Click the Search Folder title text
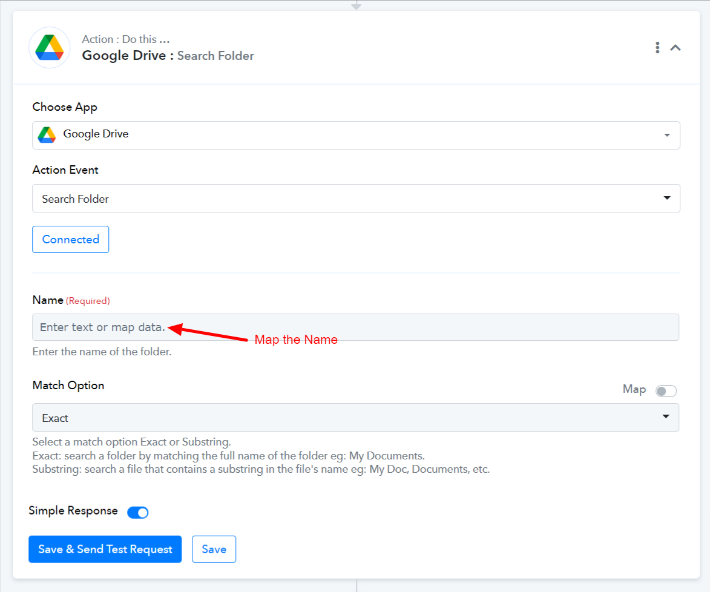Viewport: 710px width, 592px height. pyautogui.click(x=215, y=56)
